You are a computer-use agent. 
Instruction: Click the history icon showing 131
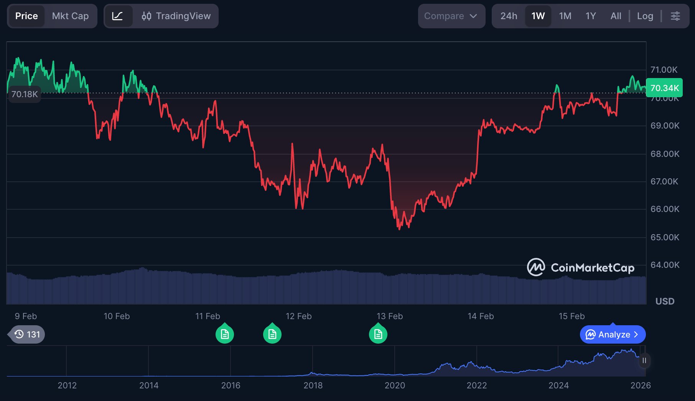click(27, 334)
